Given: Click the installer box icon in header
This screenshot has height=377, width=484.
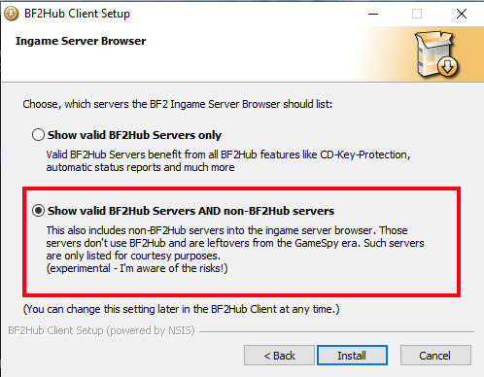Looking at the screenshot, I should point(436,54).
